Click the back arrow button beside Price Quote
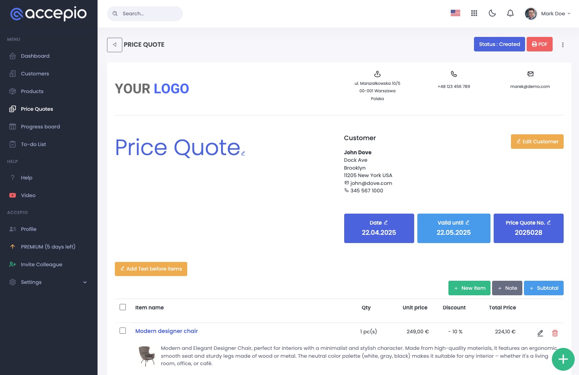The image size is (579, 375). coord(114,45)
